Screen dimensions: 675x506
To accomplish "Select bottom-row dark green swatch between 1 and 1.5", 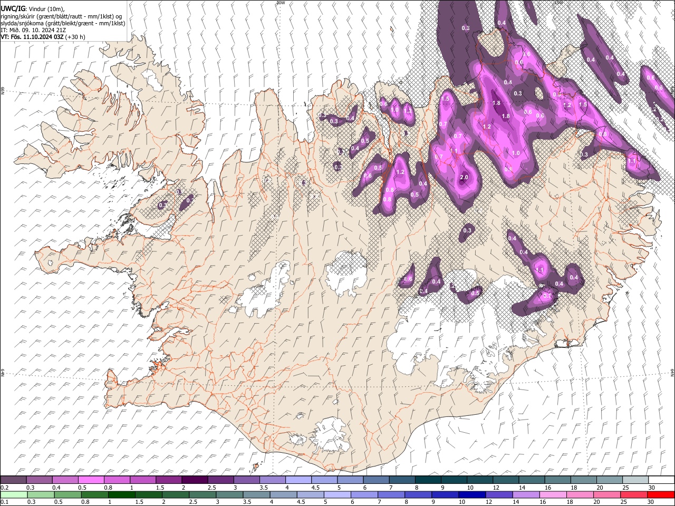I will (x=121, y=494).
